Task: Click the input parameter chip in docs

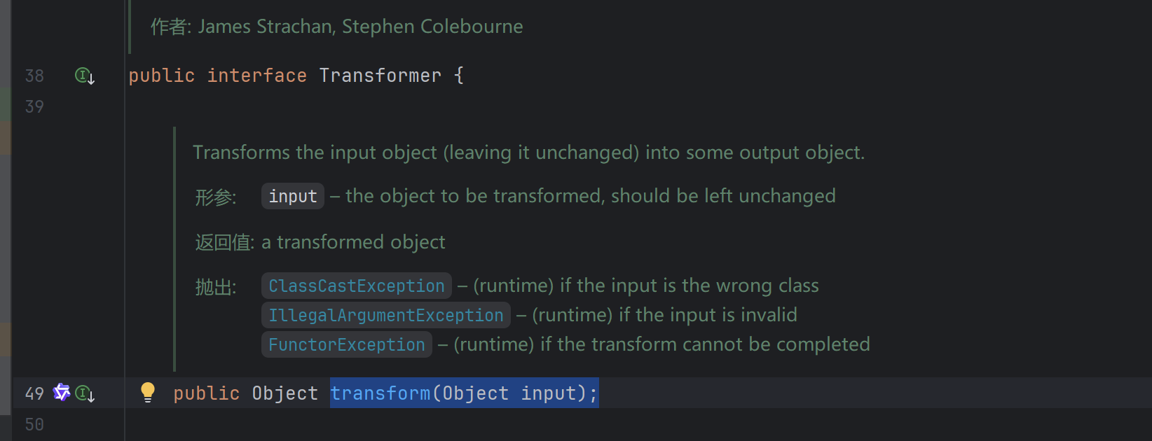Action: (x=292, y=196)
